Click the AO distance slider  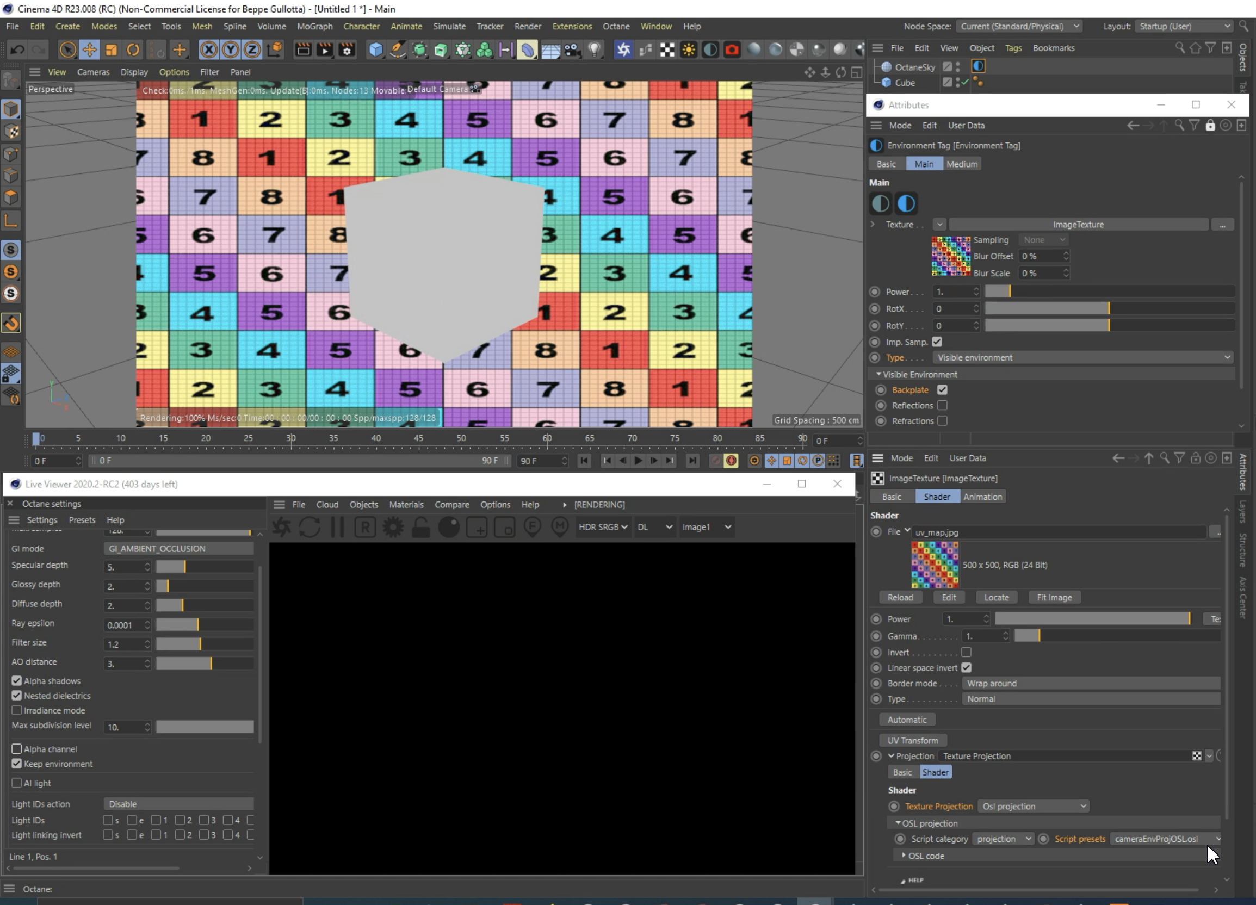pyautogui.click(x=205, y=664)
